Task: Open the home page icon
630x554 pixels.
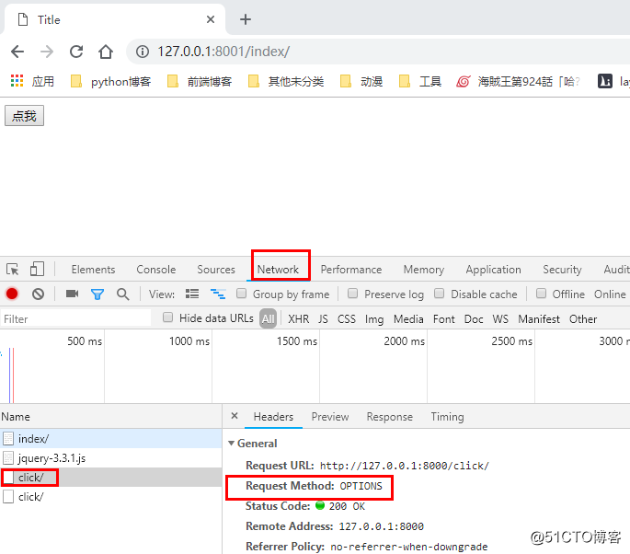Action: [106, 52]
